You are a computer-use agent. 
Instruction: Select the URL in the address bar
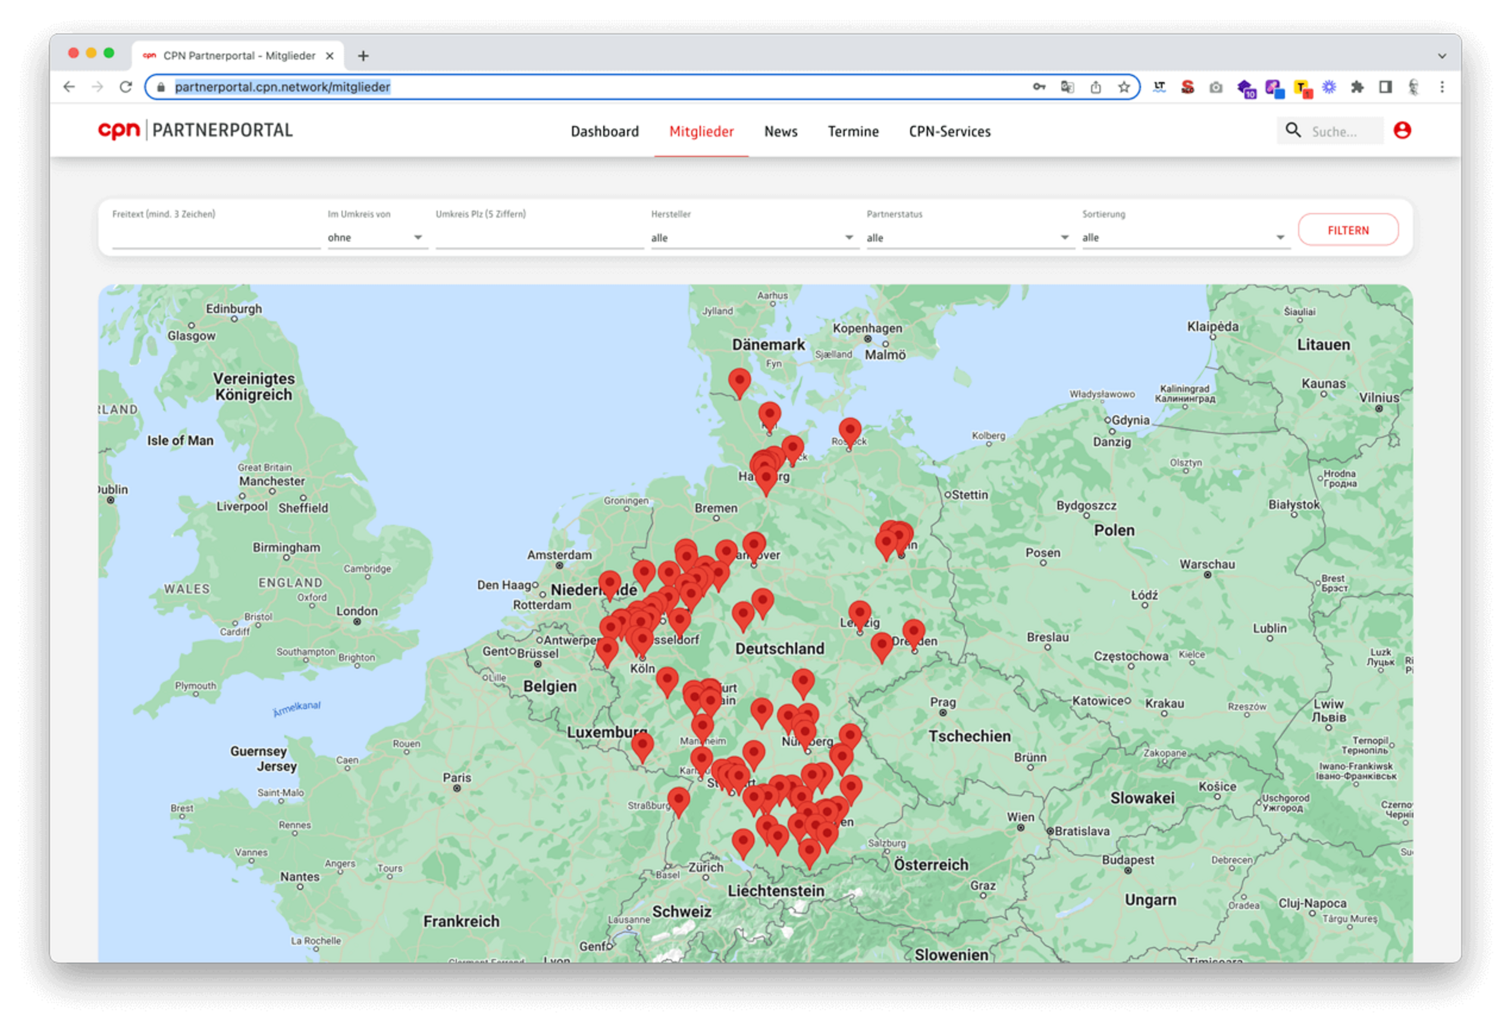[x=282, y=86]
